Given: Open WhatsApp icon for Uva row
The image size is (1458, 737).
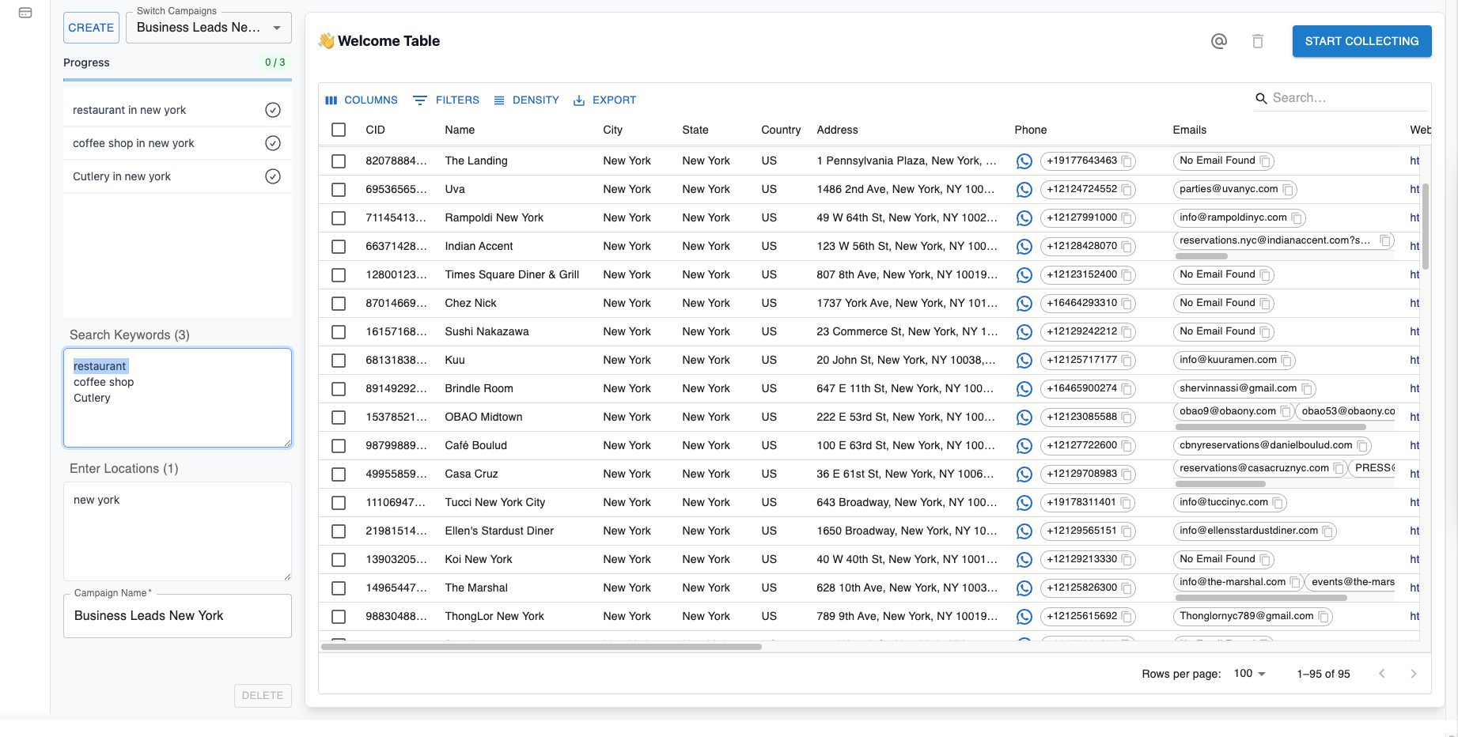Looking at the screenshot, I should [x=1024, y=190].
